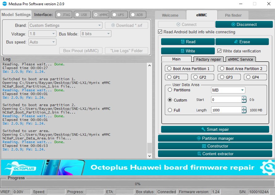Click the Disconnect button
The image size is (275, 195).
click(244, 24)
